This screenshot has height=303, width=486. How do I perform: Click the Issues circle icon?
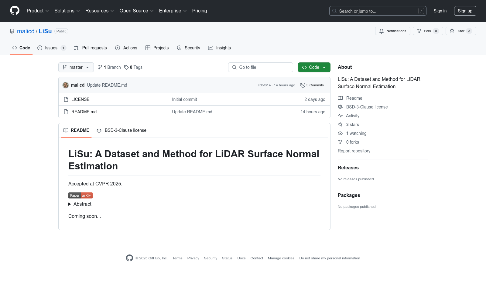[x=40, y=48]
